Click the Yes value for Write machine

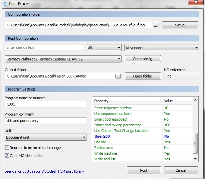(167, 153)
